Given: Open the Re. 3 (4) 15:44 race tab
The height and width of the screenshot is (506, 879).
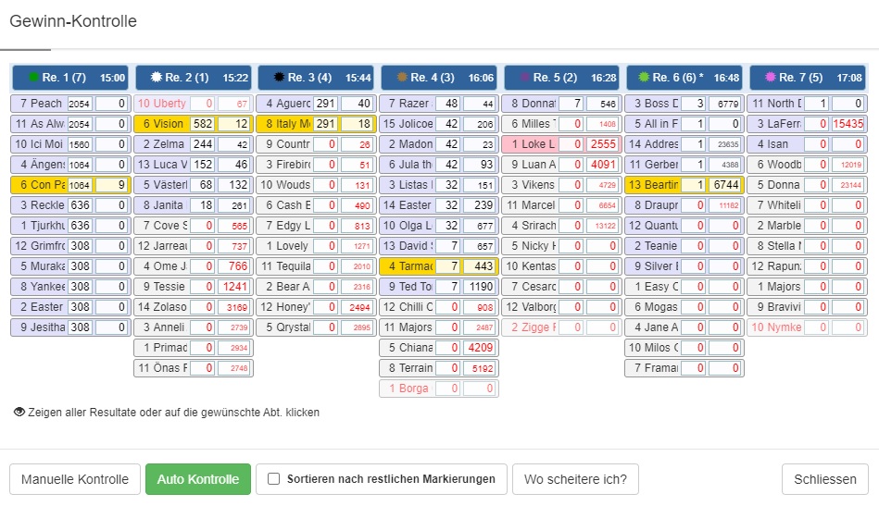Looking at the screenshot, I should click(316, 78).
